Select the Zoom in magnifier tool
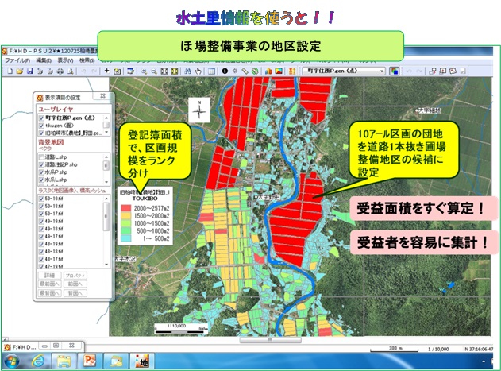 (144, 71)
